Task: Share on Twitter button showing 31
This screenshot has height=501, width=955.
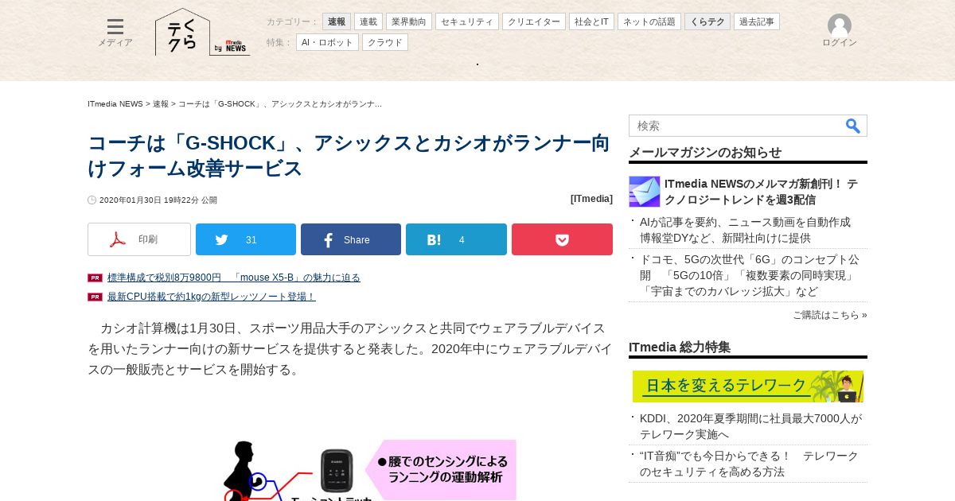Action: (246, 239)
